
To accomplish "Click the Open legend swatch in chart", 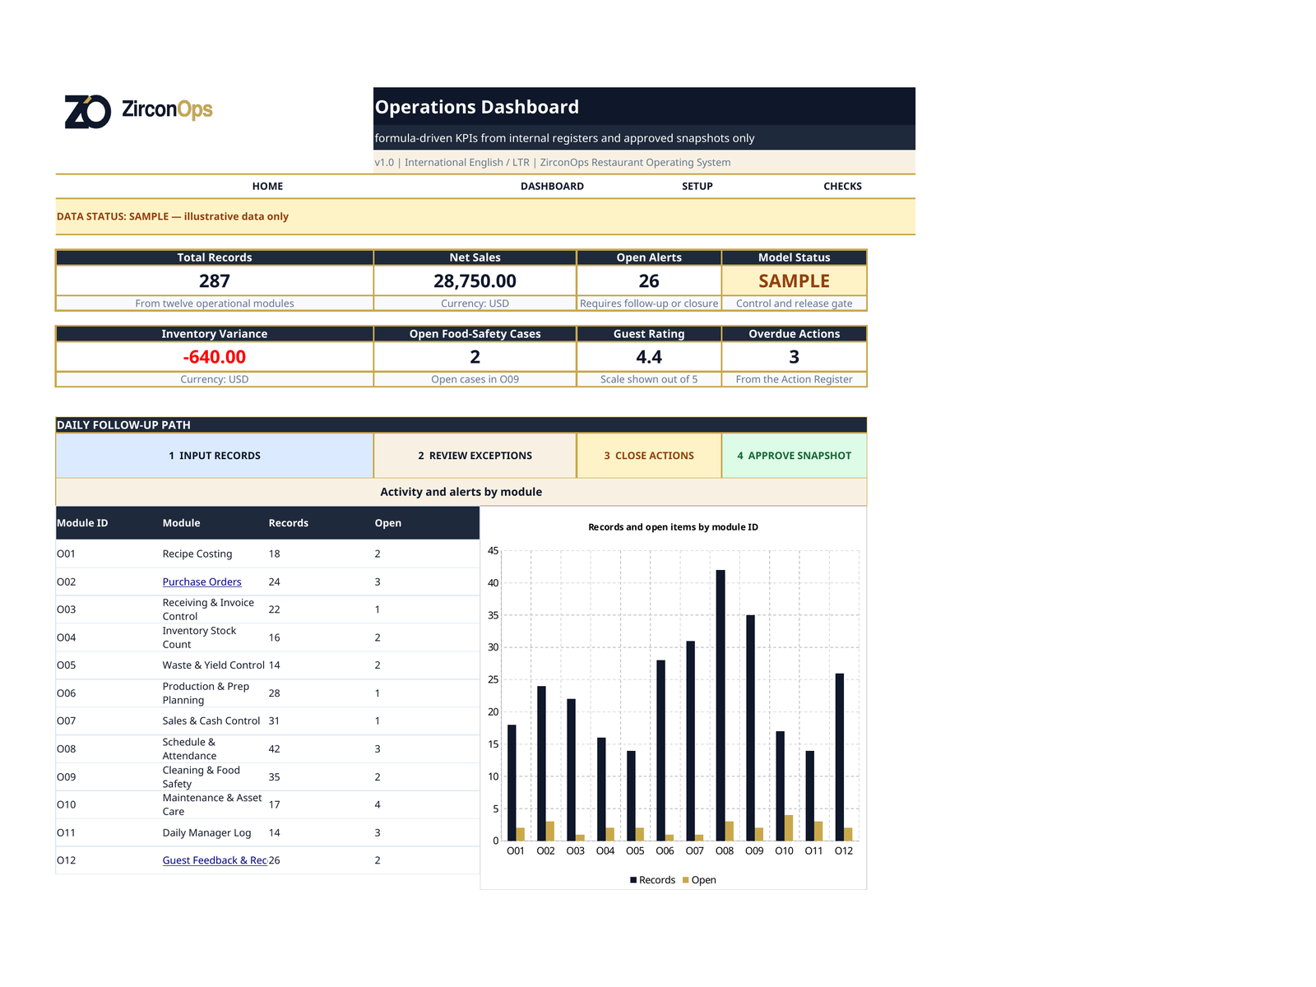I will click(x=686, y=880).
